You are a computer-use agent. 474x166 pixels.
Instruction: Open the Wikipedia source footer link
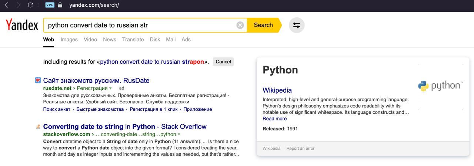tap(271, 148)
